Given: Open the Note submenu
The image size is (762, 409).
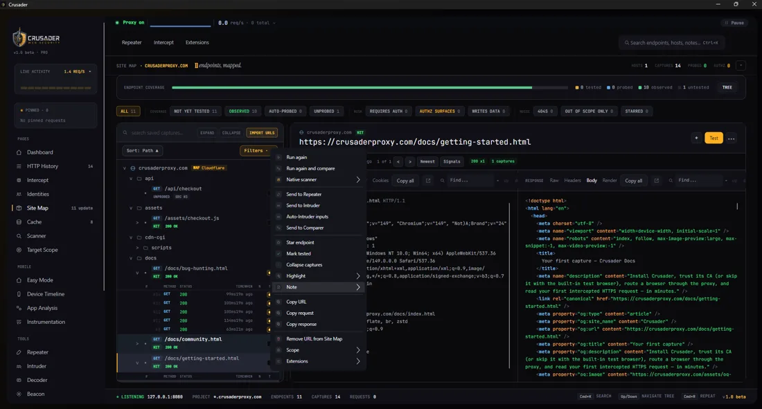Looking at the screenshot, I should pyautogui.click(x=319, y=287).
